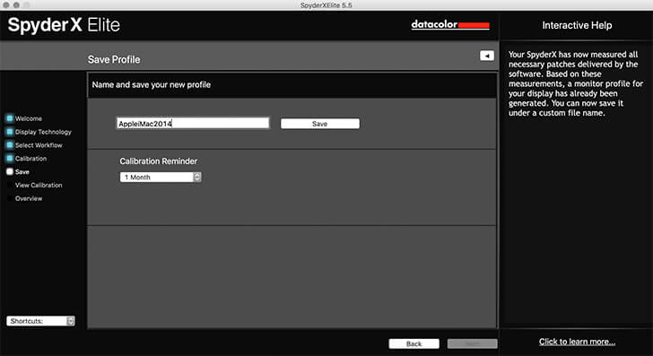653x356 pixels.
Task: Save the profile with Save button
Action: (320, 124)
